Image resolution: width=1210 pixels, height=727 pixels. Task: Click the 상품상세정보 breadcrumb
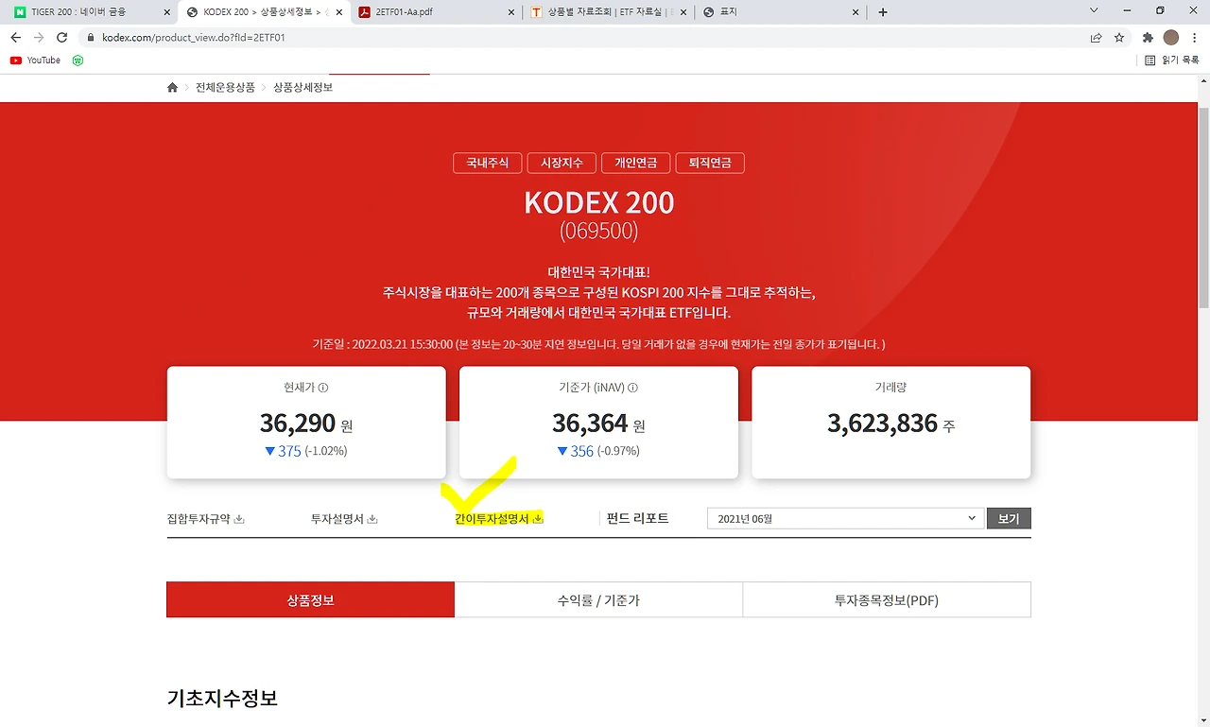(x=302, y=87)
